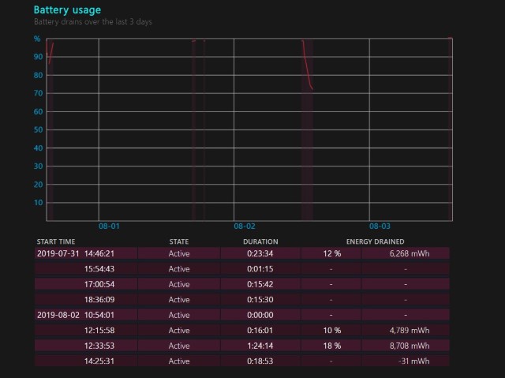Click the DURATION column header
Screen dimensions: 505x378
(260, 241)
